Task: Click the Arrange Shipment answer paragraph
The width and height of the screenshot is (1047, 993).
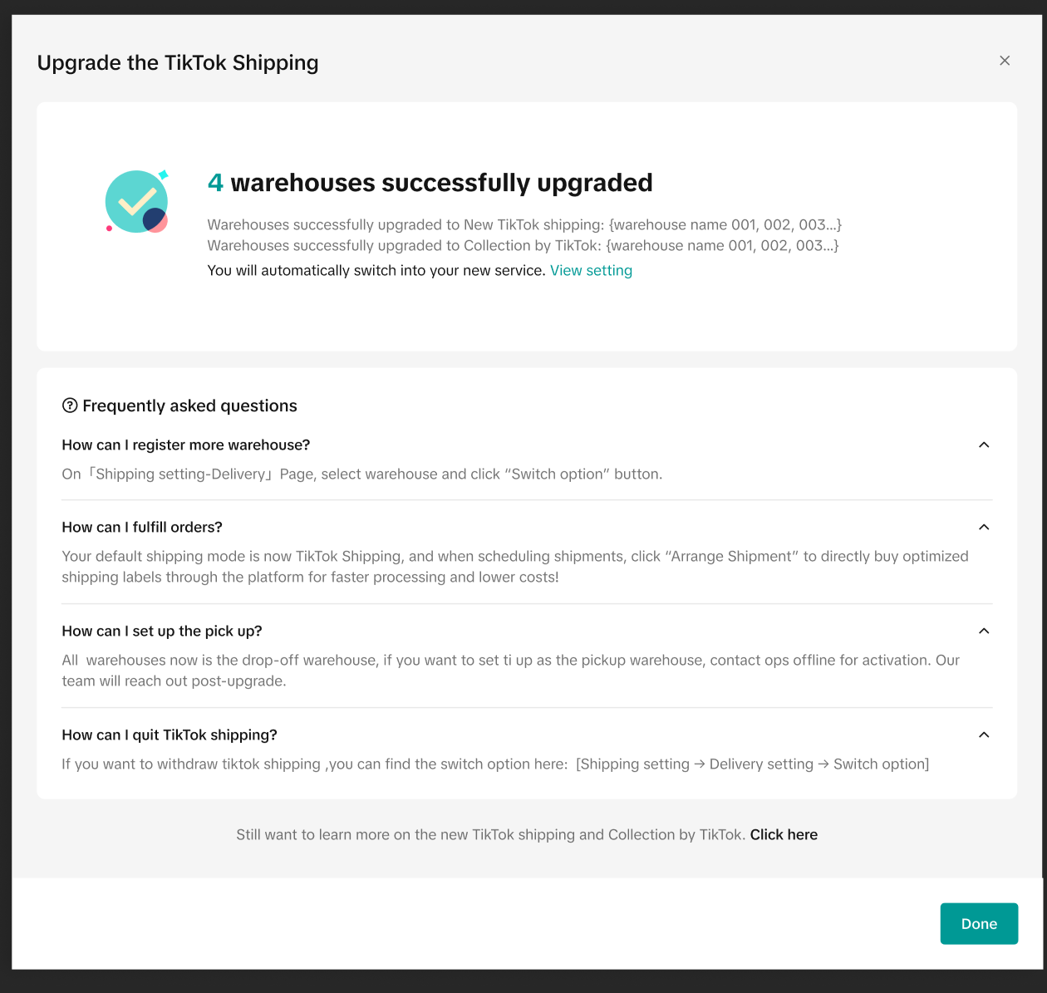Action: click(x=515, y=567)
